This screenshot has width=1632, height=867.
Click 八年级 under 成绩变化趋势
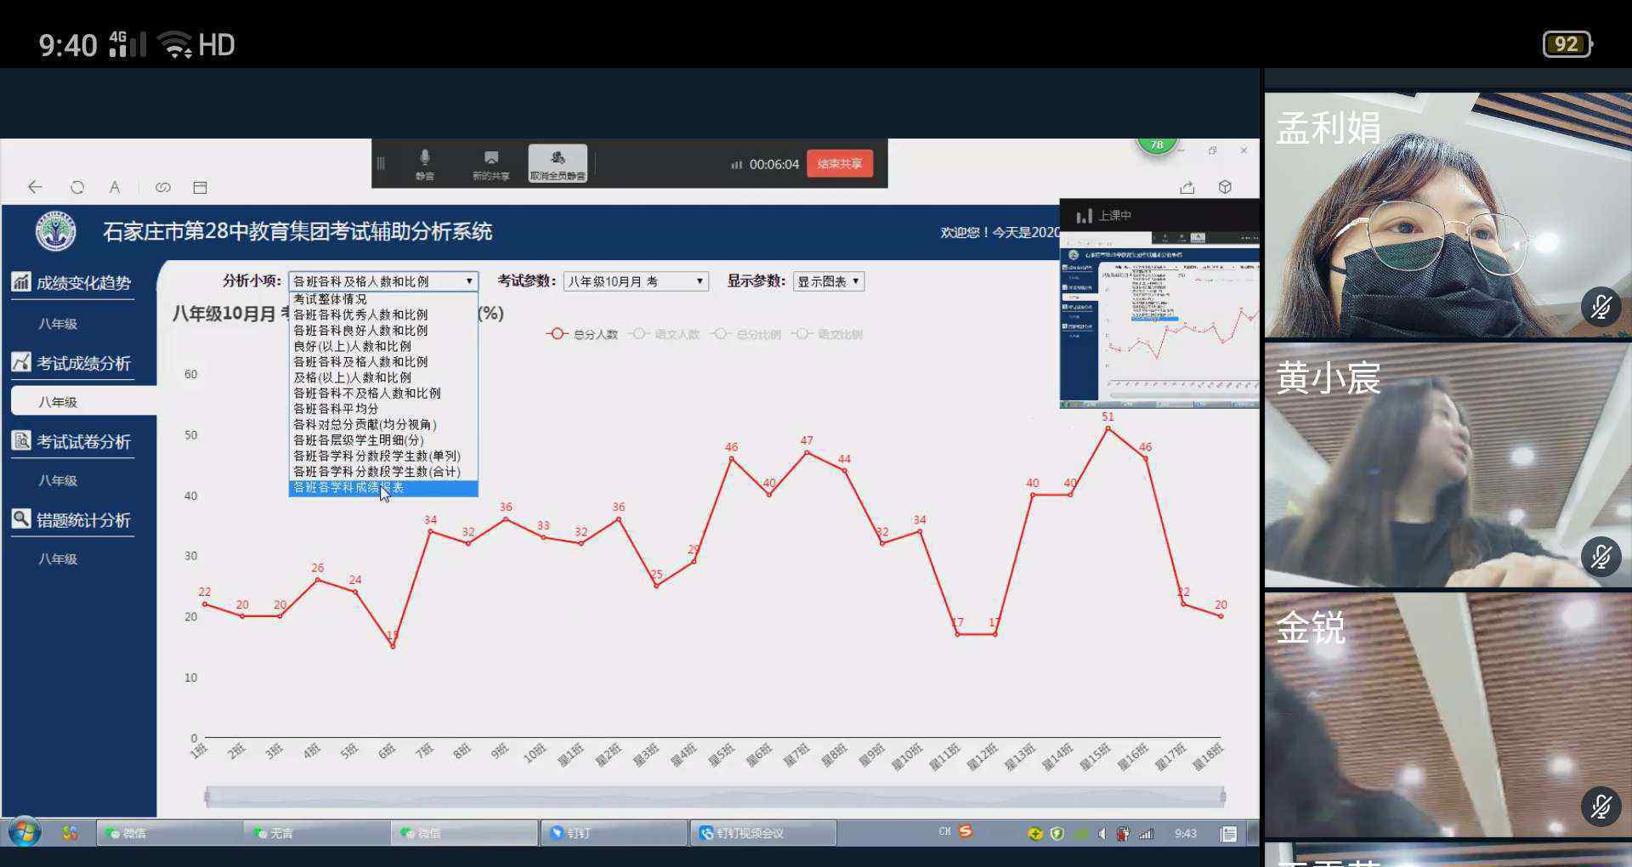58,324
